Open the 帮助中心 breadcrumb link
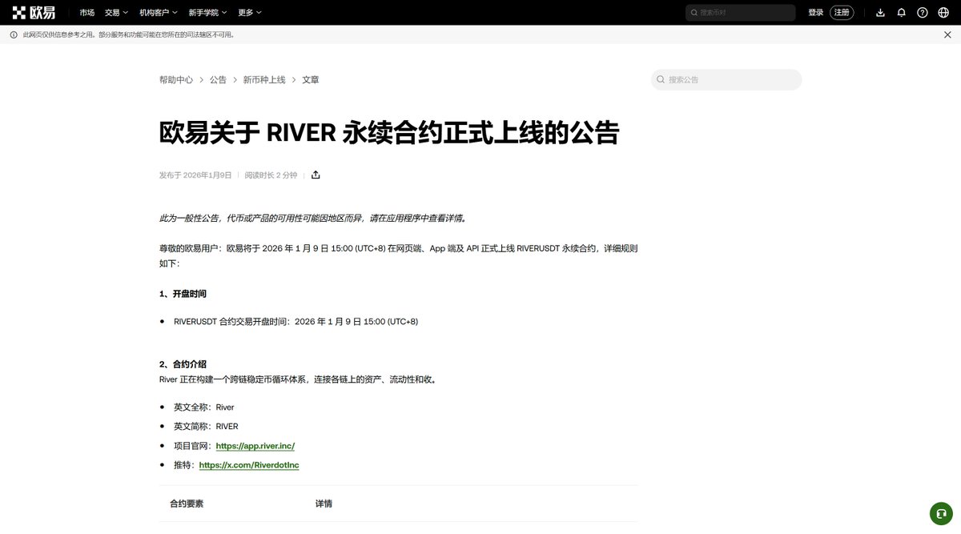Viewport: 961px width, 534px height. (175, 79)
